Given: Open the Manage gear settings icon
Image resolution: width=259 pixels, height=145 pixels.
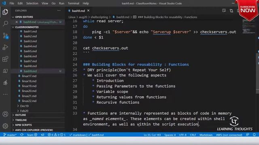Looking at the screenshot, I should (5, 126).
